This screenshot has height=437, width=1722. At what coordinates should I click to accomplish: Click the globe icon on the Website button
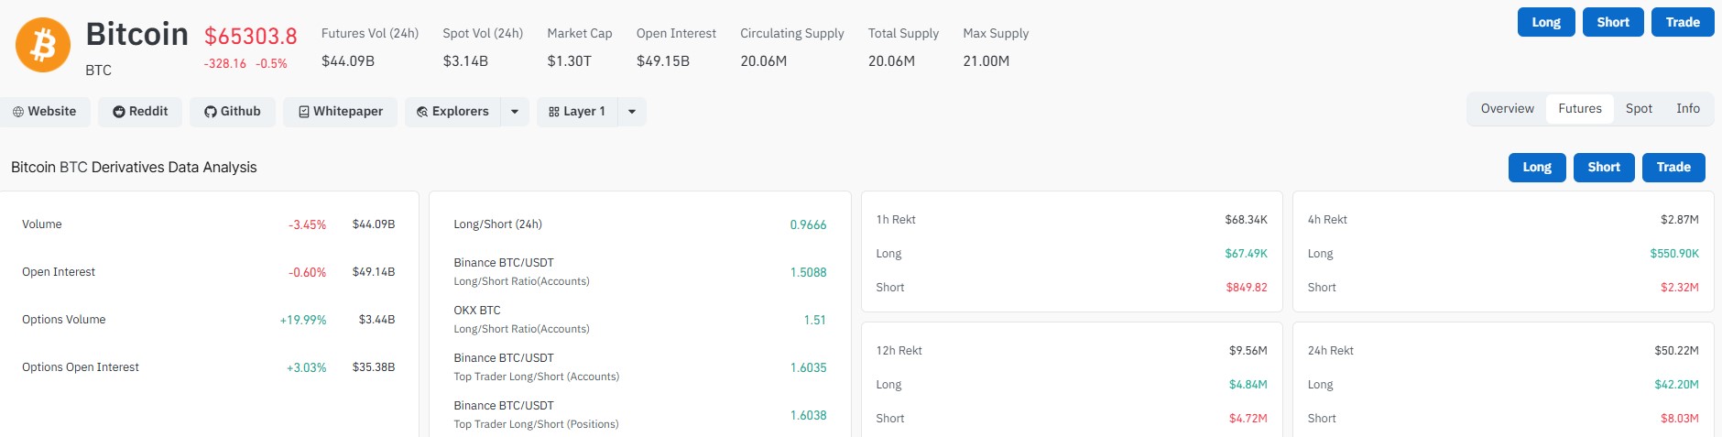(18, 112)
